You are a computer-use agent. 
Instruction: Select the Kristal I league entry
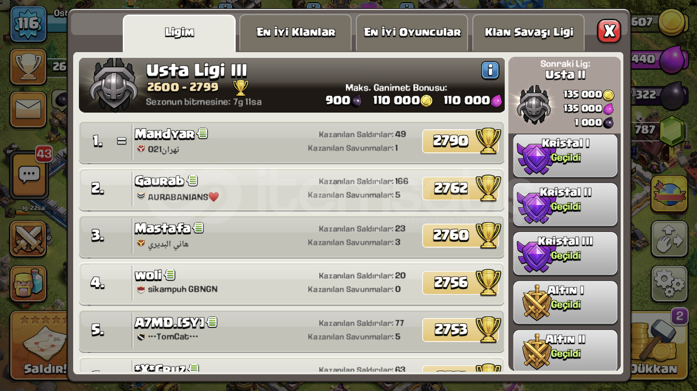tap(565, 156)
